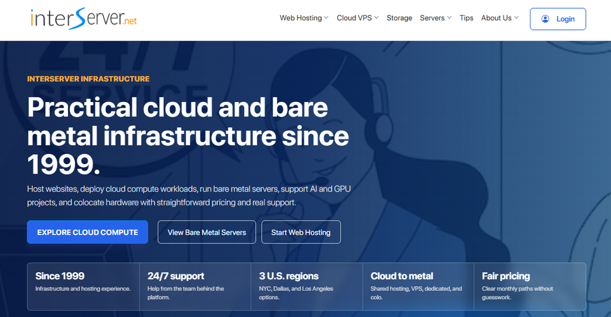Image resolution: width=611 pixels, height=317 pixels.
Task: Select the "Since 1999" card heading
Action: 60,276
